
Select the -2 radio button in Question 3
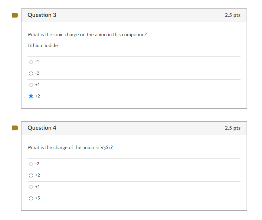31,73
